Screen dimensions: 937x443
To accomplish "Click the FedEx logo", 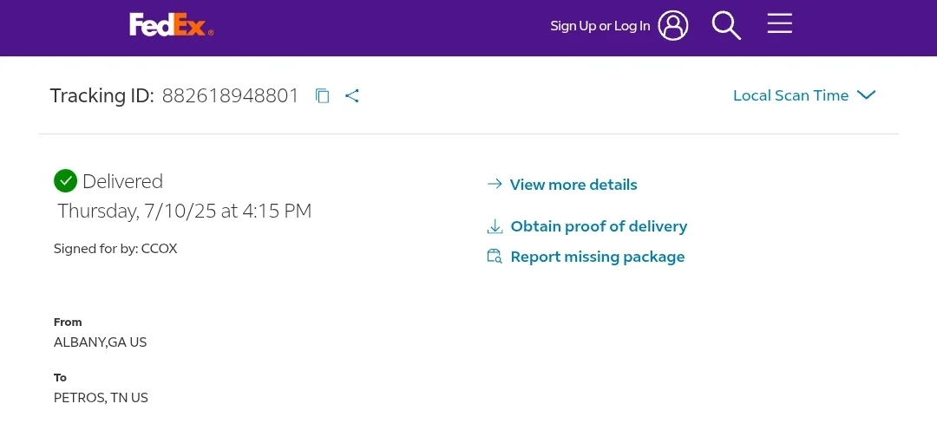I will (x=171, y=25).
